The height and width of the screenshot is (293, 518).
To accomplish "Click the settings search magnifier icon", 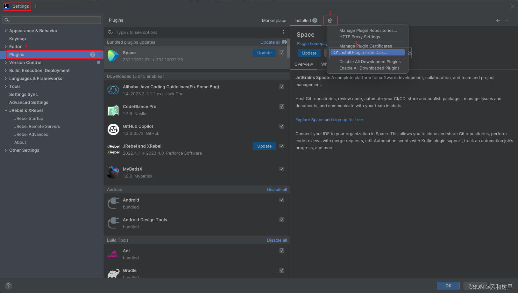I will click(7, 20).
